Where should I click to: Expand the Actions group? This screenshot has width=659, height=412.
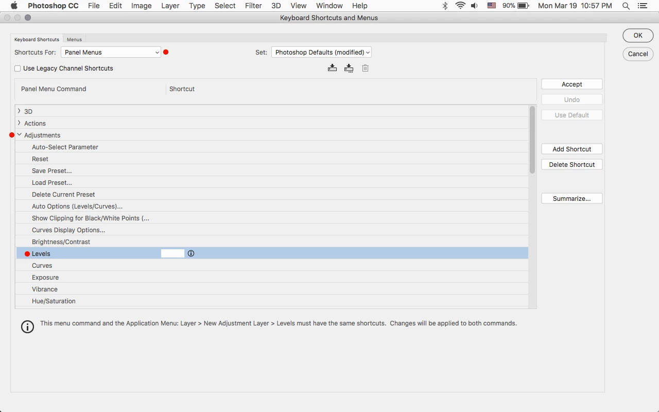[19, 123]
